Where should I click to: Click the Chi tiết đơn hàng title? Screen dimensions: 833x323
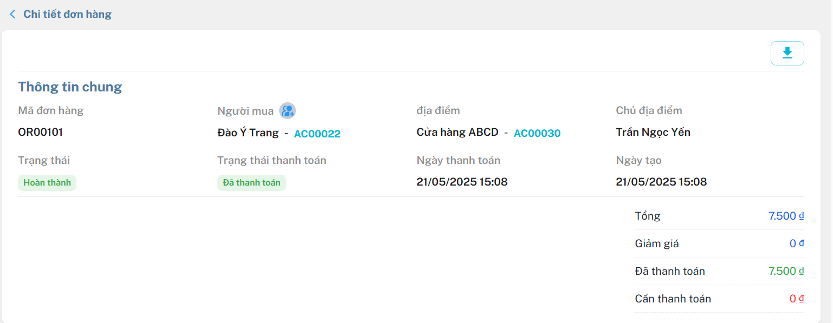(67, 14)
